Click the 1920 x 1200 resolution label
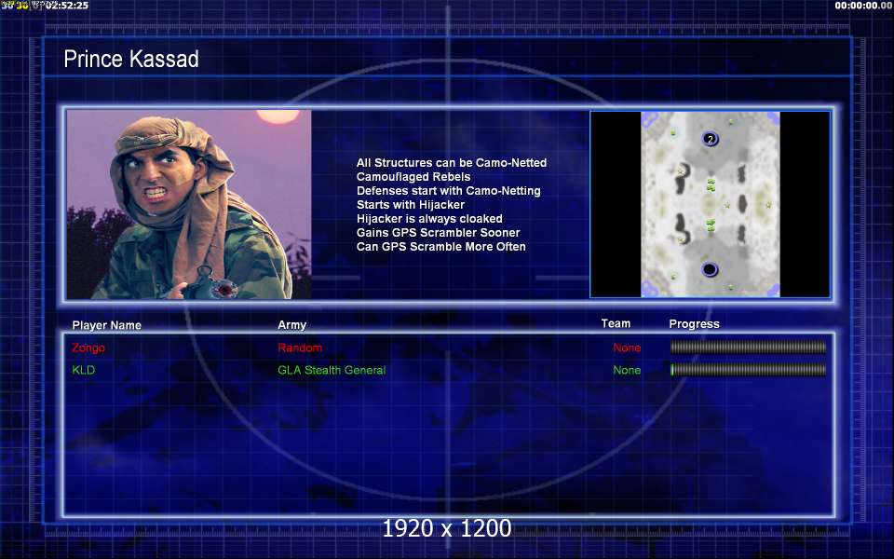Screen dimensions: 894x559 point(446,528)
